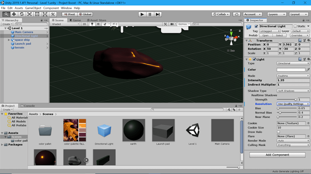
Task: Click Transform preset icon
Action: pyautogui.click(x=304, y=40)
